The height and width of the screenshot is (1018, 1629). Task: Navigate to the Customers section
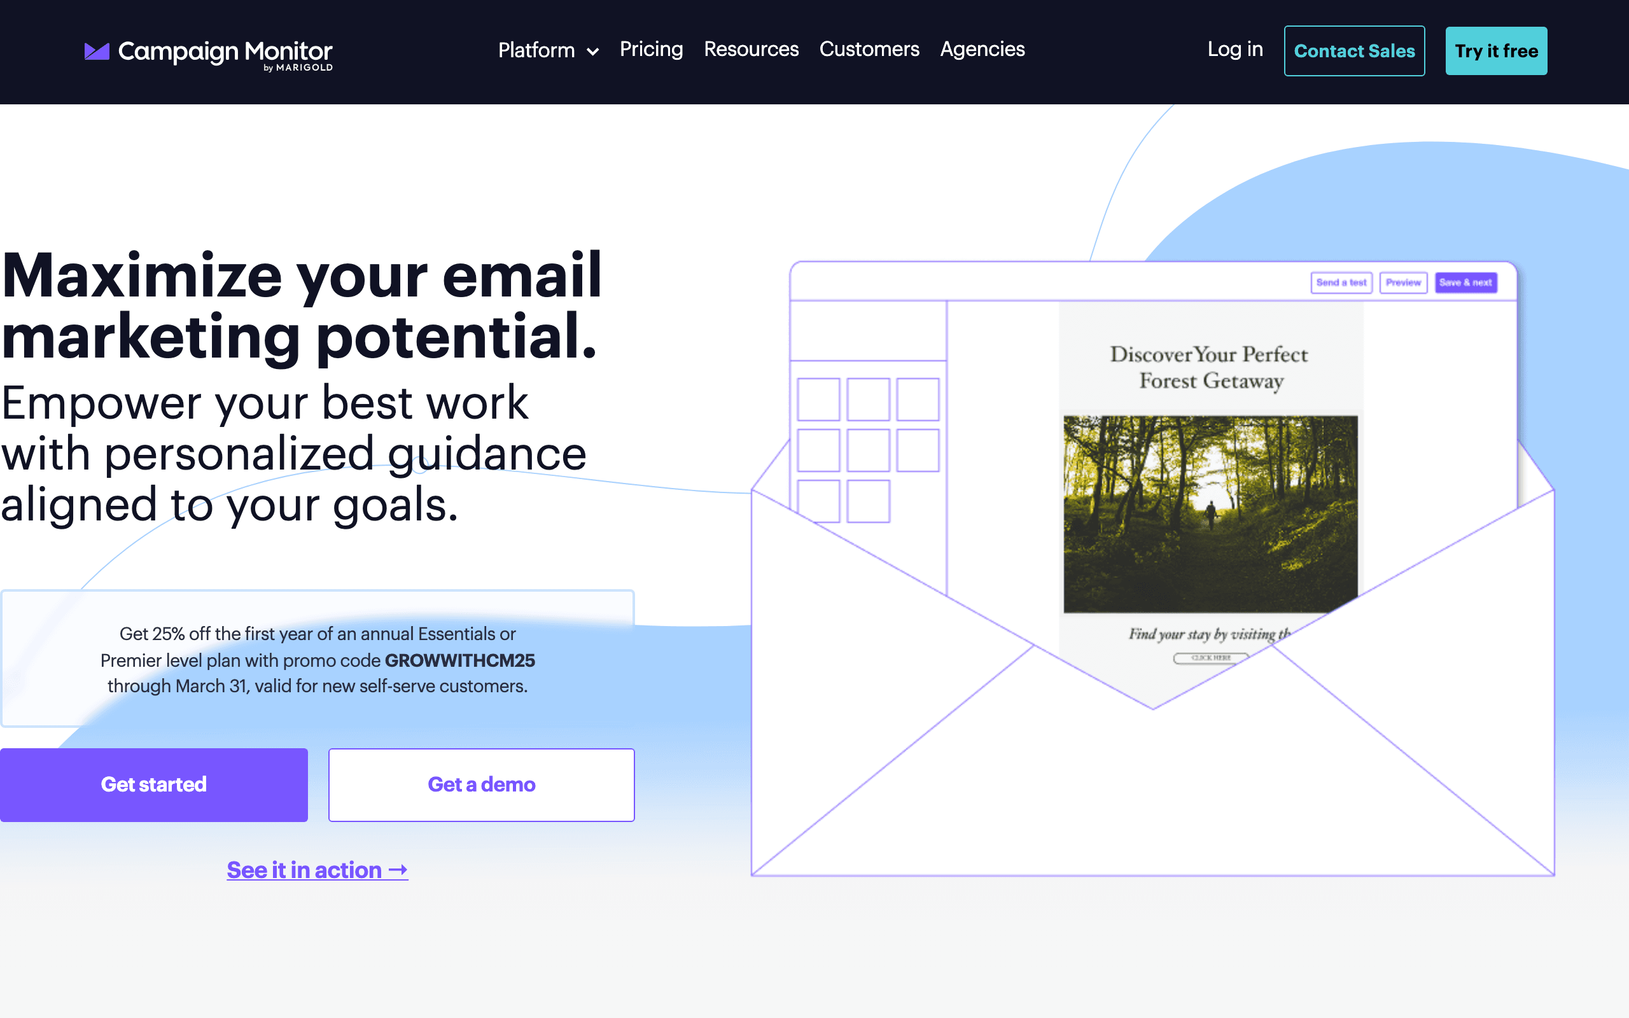click(x=869, y=50)
